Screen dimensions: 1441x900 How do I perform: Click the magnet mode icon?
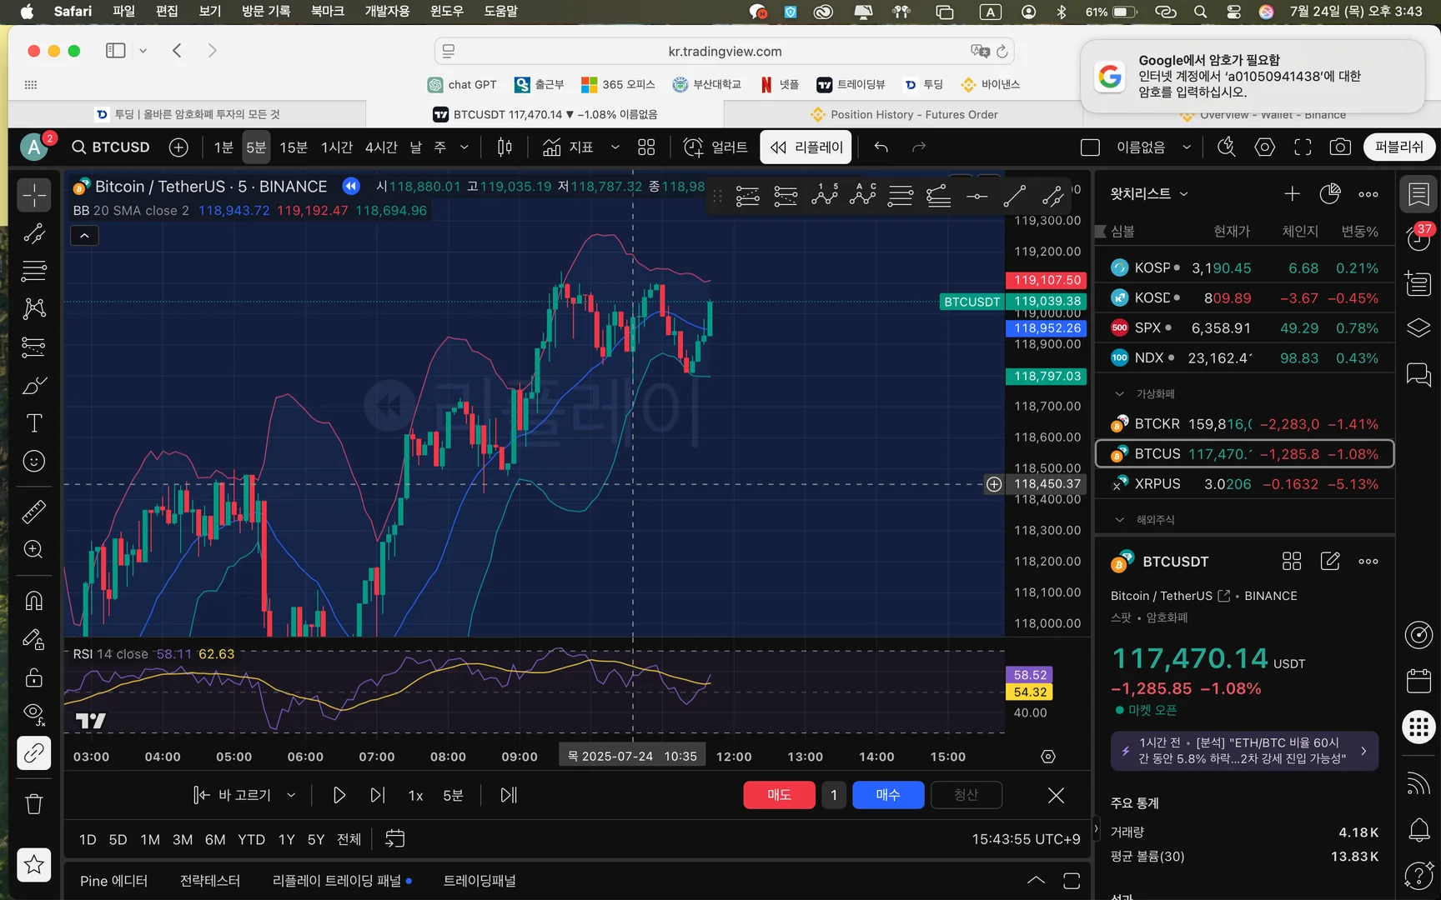pyautogui.click(x=34, y=601)
